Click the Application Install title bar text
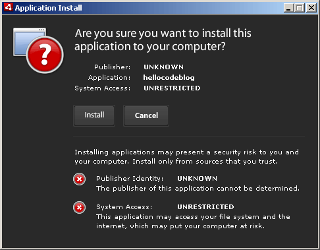 click(x=49, y=8)
